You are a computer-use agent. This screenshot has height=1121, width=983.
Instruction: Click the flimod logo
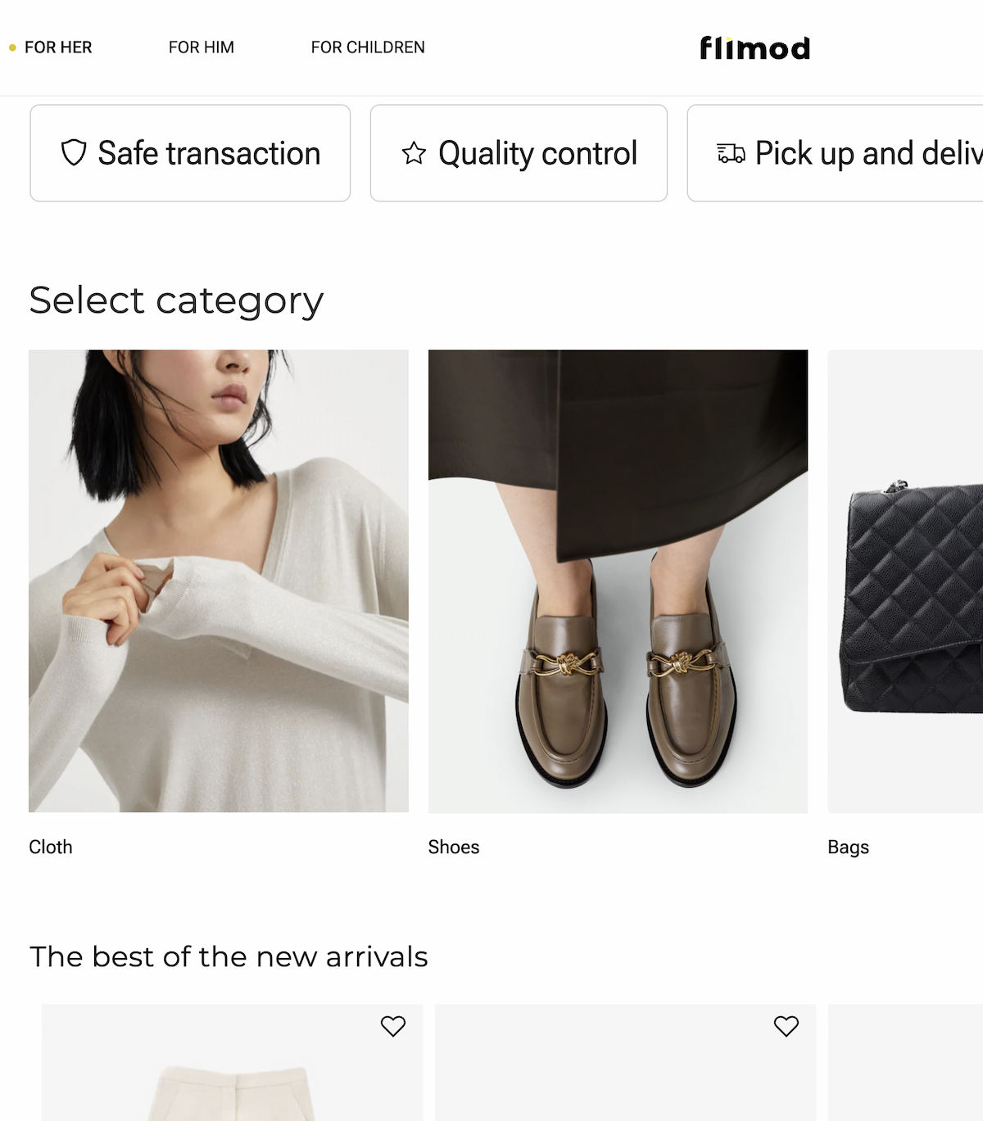click(x=754, y=48)
